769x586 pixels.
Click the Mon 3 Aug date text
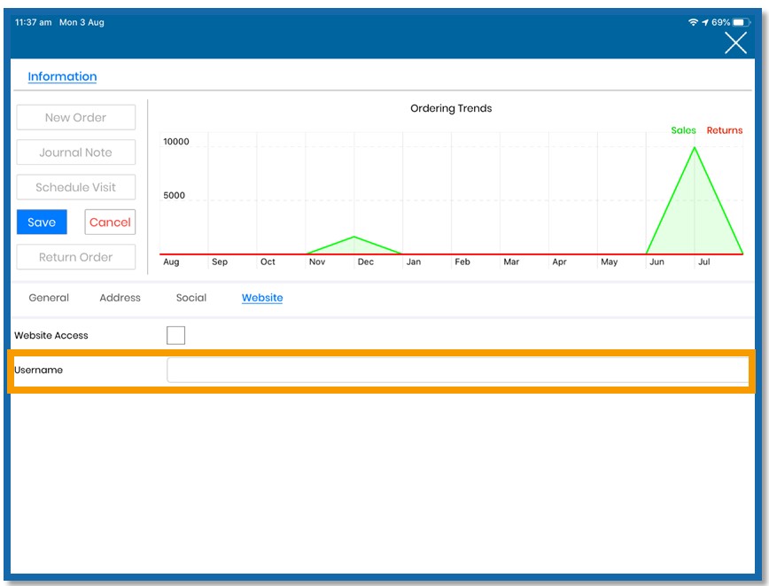tap(82, 22)
